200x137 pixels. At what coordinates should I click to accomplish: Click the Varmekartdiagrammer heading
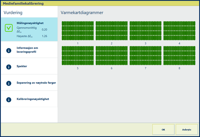click(82, 12)
